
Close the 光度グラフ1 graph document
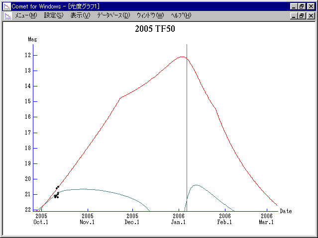click(x=311, y=16)
